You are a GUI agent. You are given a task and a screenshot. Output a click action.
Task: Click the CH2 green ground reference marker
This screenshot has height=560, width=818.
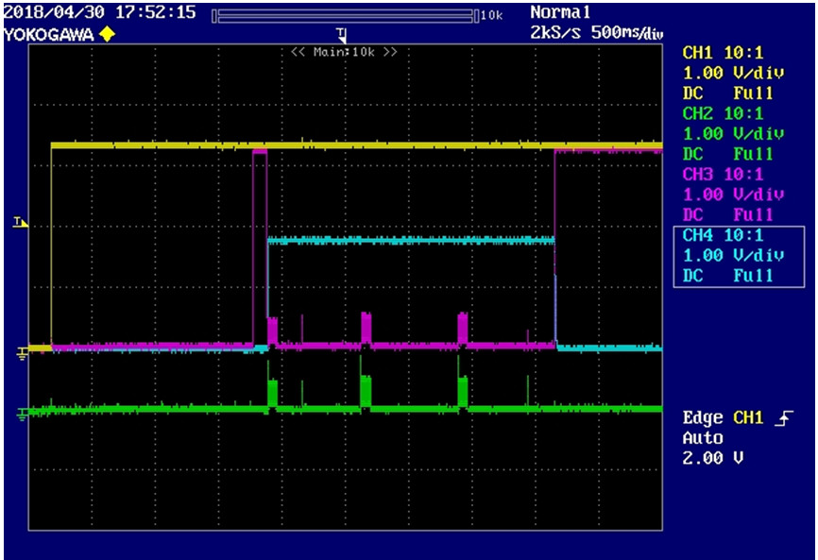23,416
